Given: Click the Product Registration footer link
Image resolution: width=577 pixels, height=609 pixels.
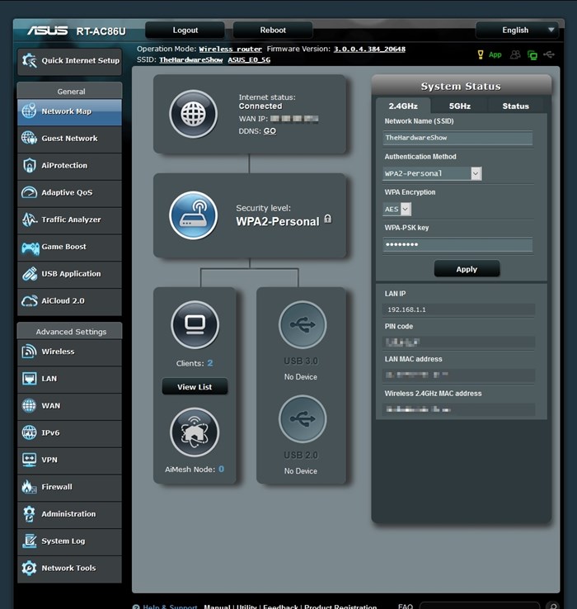Looking at the screenshot, I should click(x=340, y=607).
